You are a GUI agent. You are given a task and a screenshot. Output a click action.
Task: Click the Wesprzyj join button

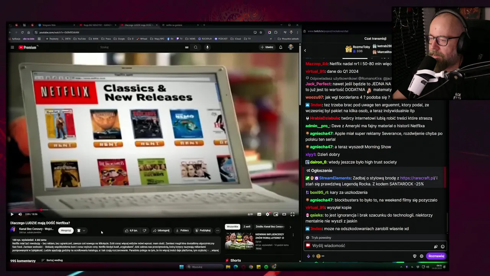[66, 230]
